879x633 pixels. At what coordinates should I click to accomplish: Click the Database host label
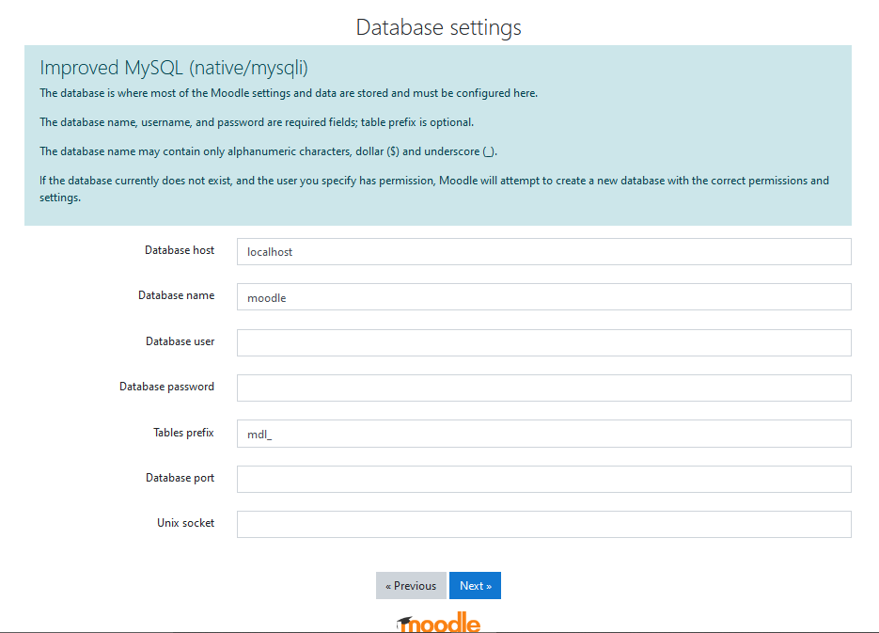180,250
